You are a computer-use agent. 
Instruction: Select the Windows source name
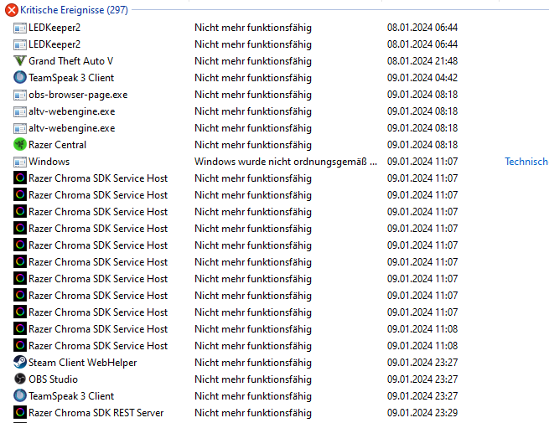coord(49,162)
